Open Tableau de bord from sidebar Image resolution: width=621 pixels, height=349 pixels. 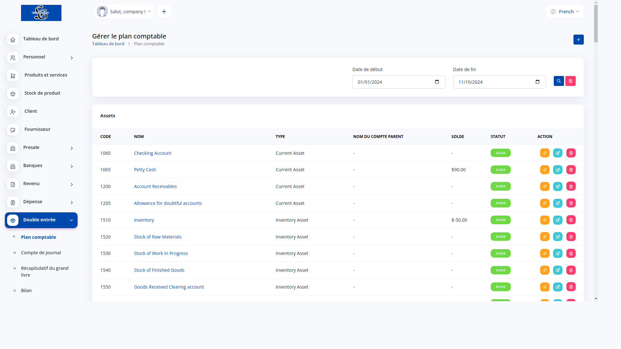[41, 39]
